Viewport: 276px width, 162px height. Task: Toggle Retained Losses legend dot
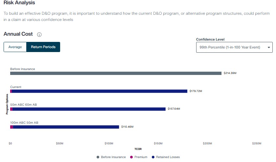[x=153, y=157]
